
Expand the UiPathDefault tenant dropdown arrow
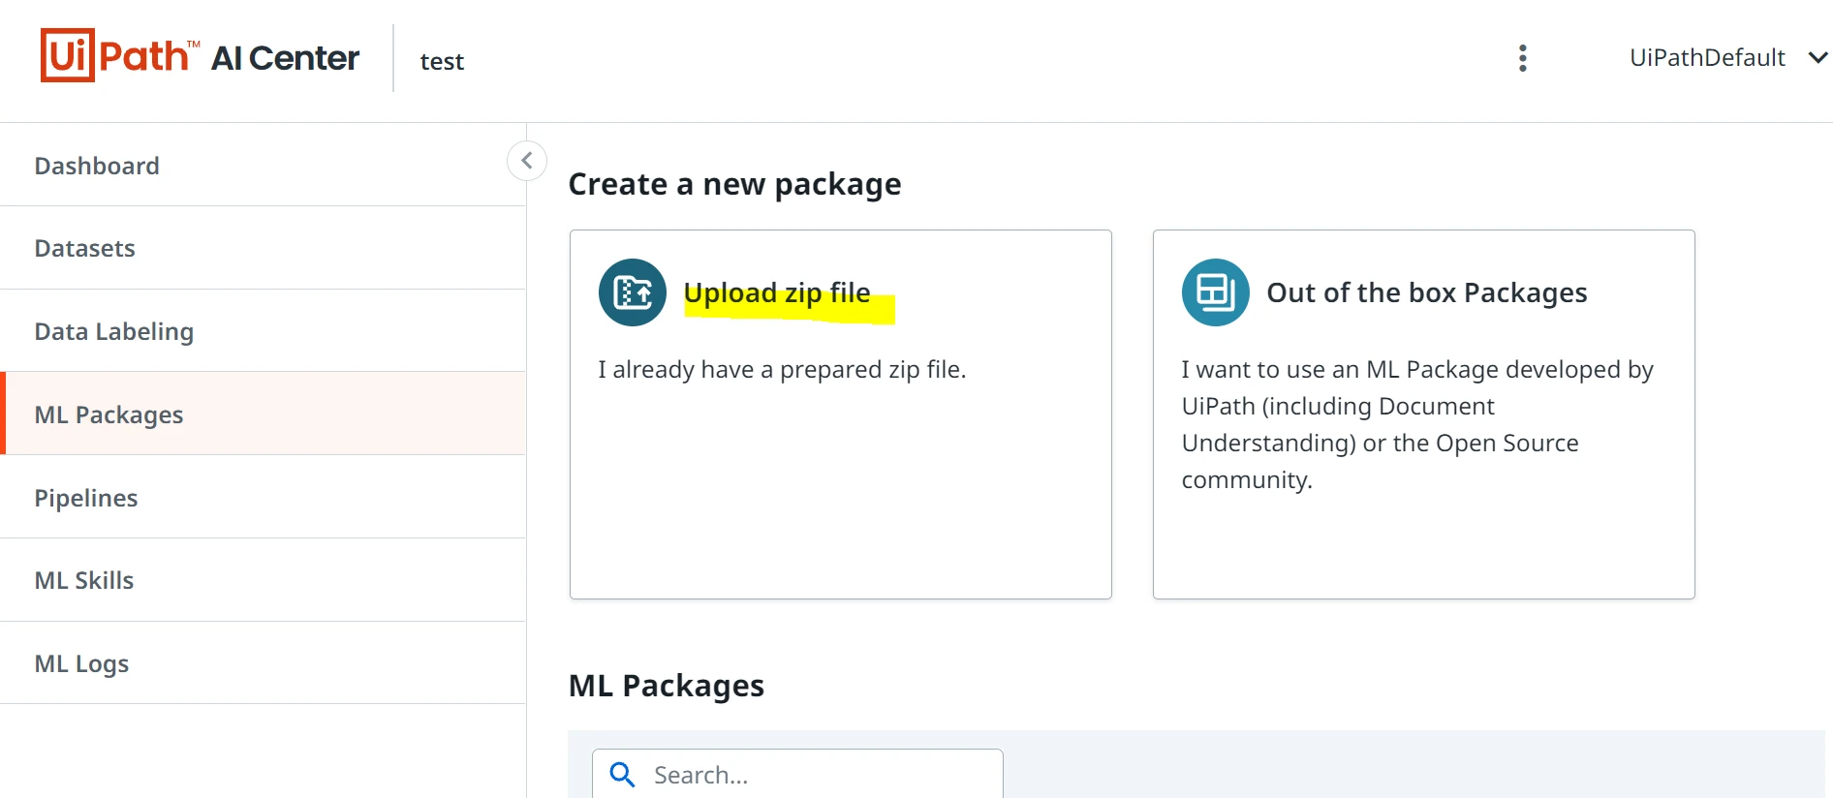point(1817,58)
